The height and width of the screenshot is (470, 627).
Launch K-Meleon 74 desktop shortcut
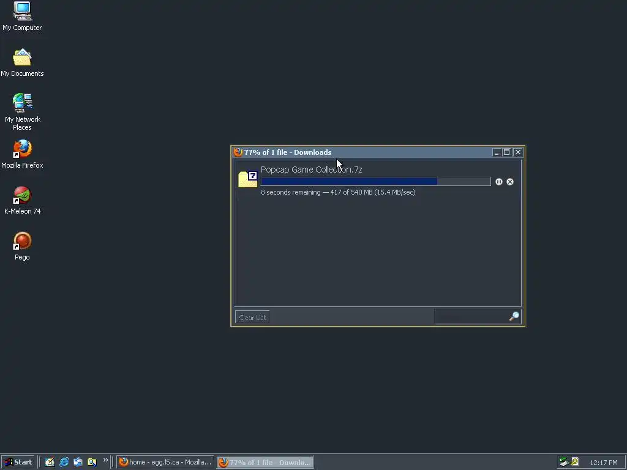[22, 200]
